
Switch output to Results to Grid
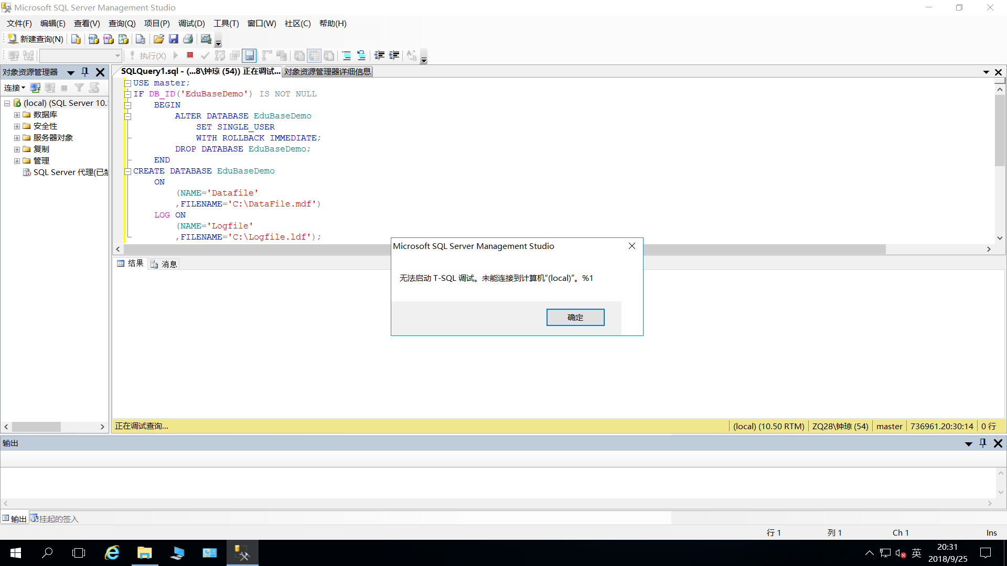314,55
